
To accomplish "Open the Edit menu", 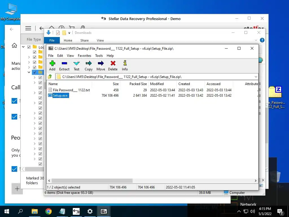I will click(60, 56).
